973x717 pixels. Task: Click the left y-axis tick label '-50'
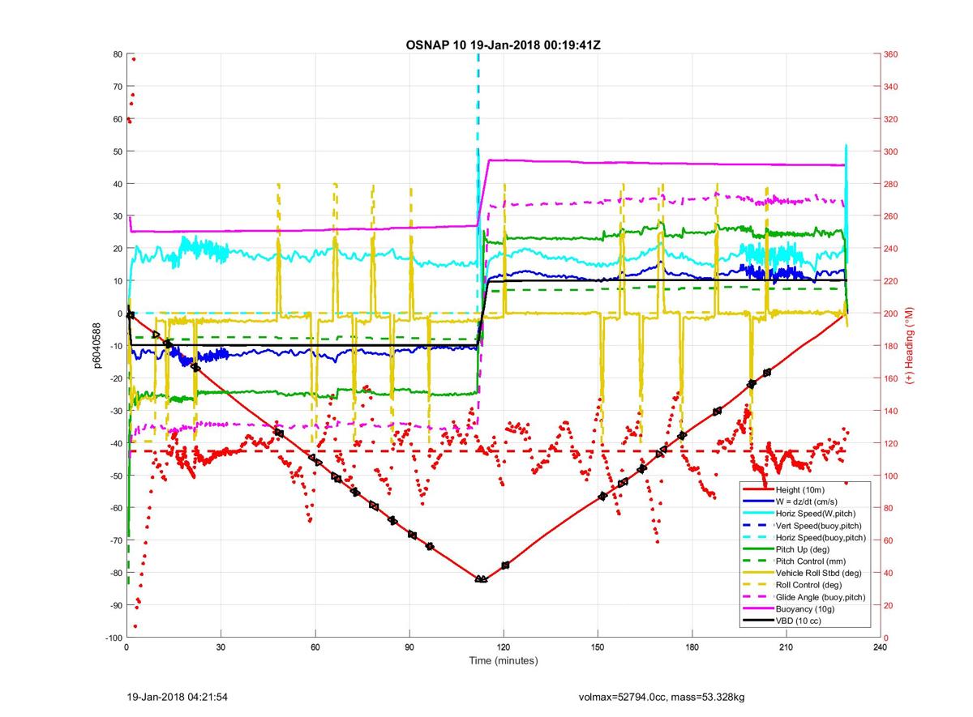[114, 476]
